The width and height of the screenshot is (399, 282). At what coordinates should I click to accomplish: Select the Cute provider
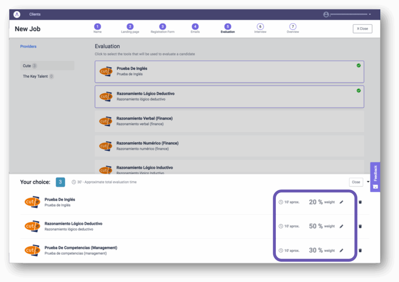[x=47, y=66]
